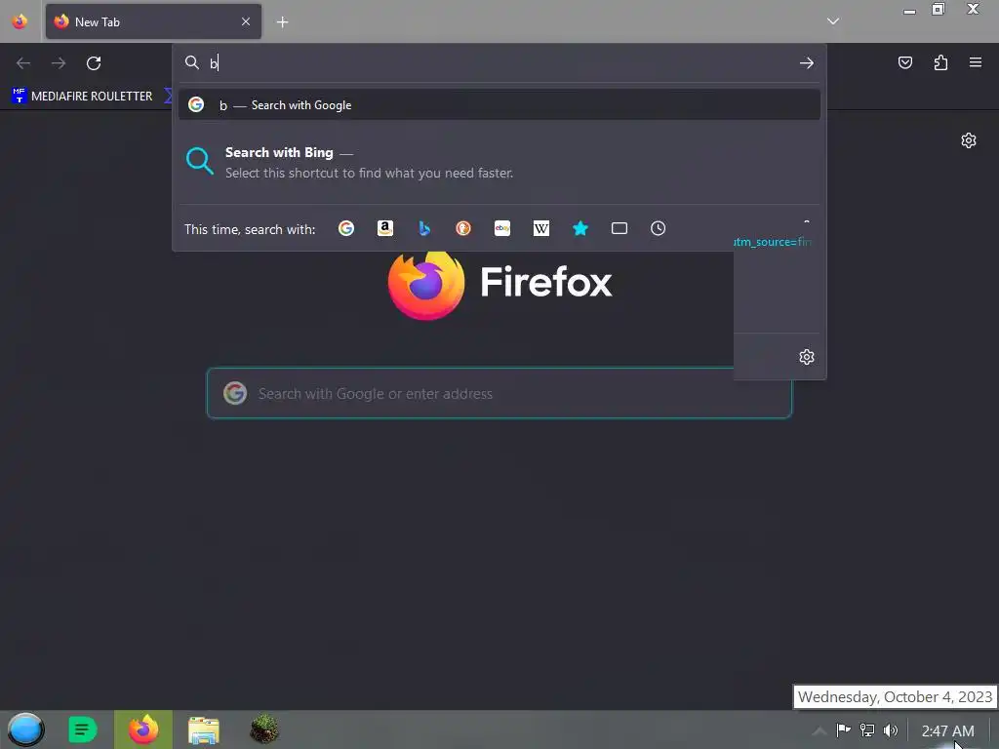
Task: Search in Bookmarks star icon
Action: point(579,228)
